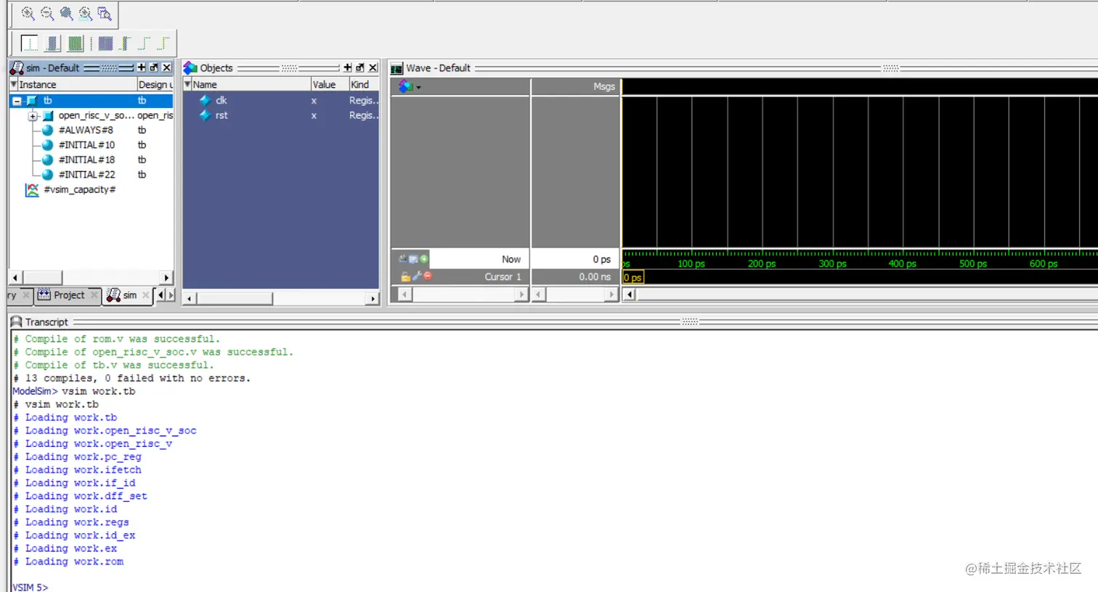Click the Wave panel title icon
Image resolution: width=1098 pixels, height=592 pixels.
pyautogui.click(x=396, y=68)
